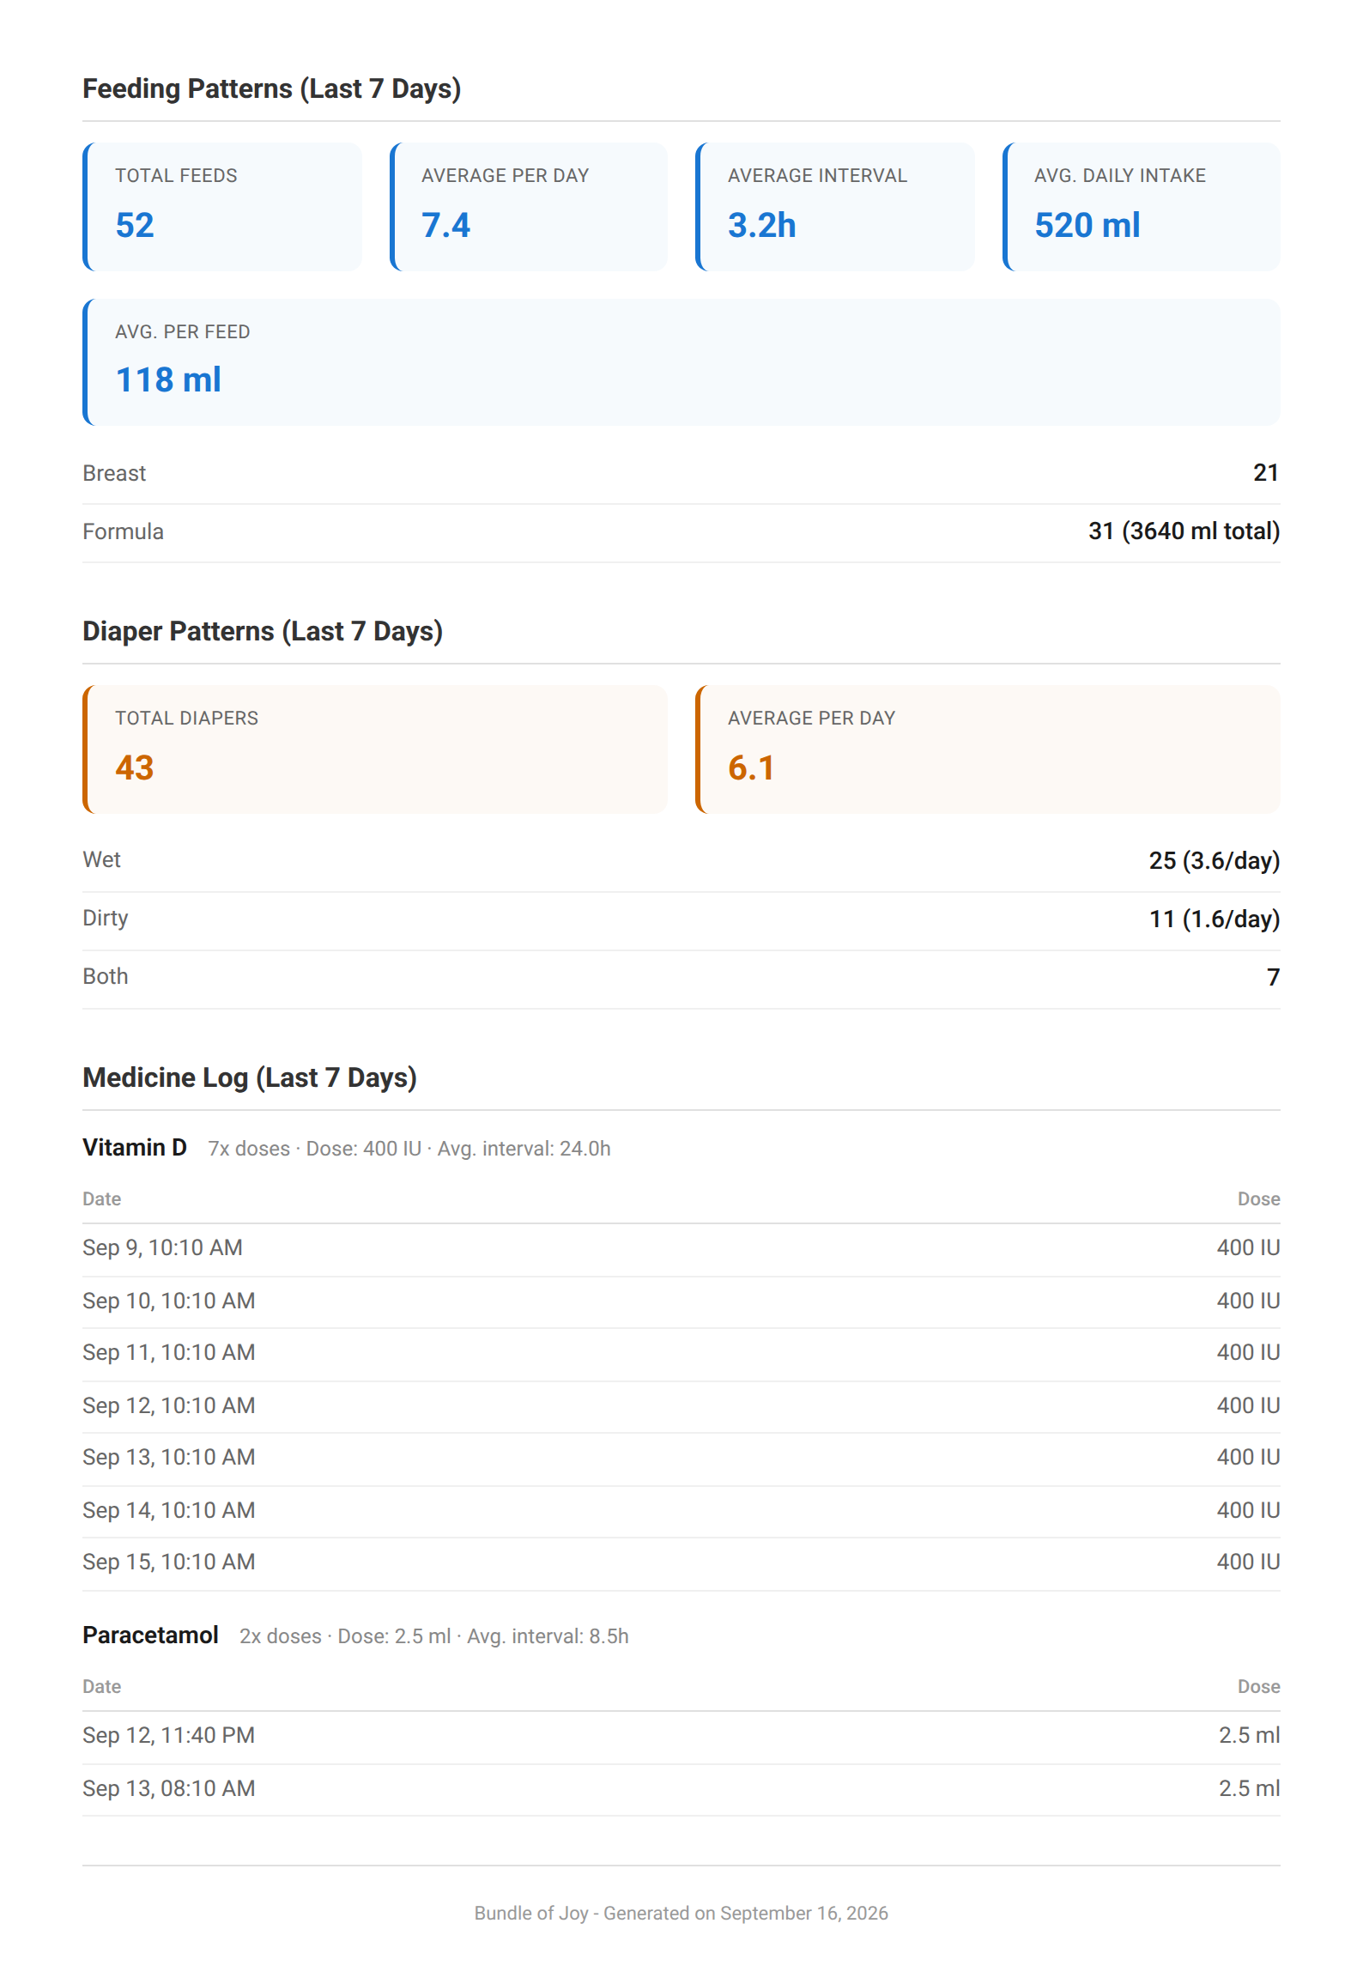Click the "Sep 12, 10:10 AM" date entry
The image size is (1363, 1978).
click(x=169, y=1406)
